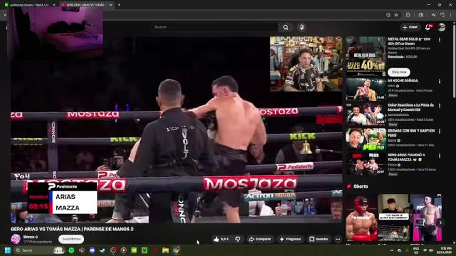Click the Shorts section heading
The width and height of the screenshot is (456, 256).
(x=361, y=186)
